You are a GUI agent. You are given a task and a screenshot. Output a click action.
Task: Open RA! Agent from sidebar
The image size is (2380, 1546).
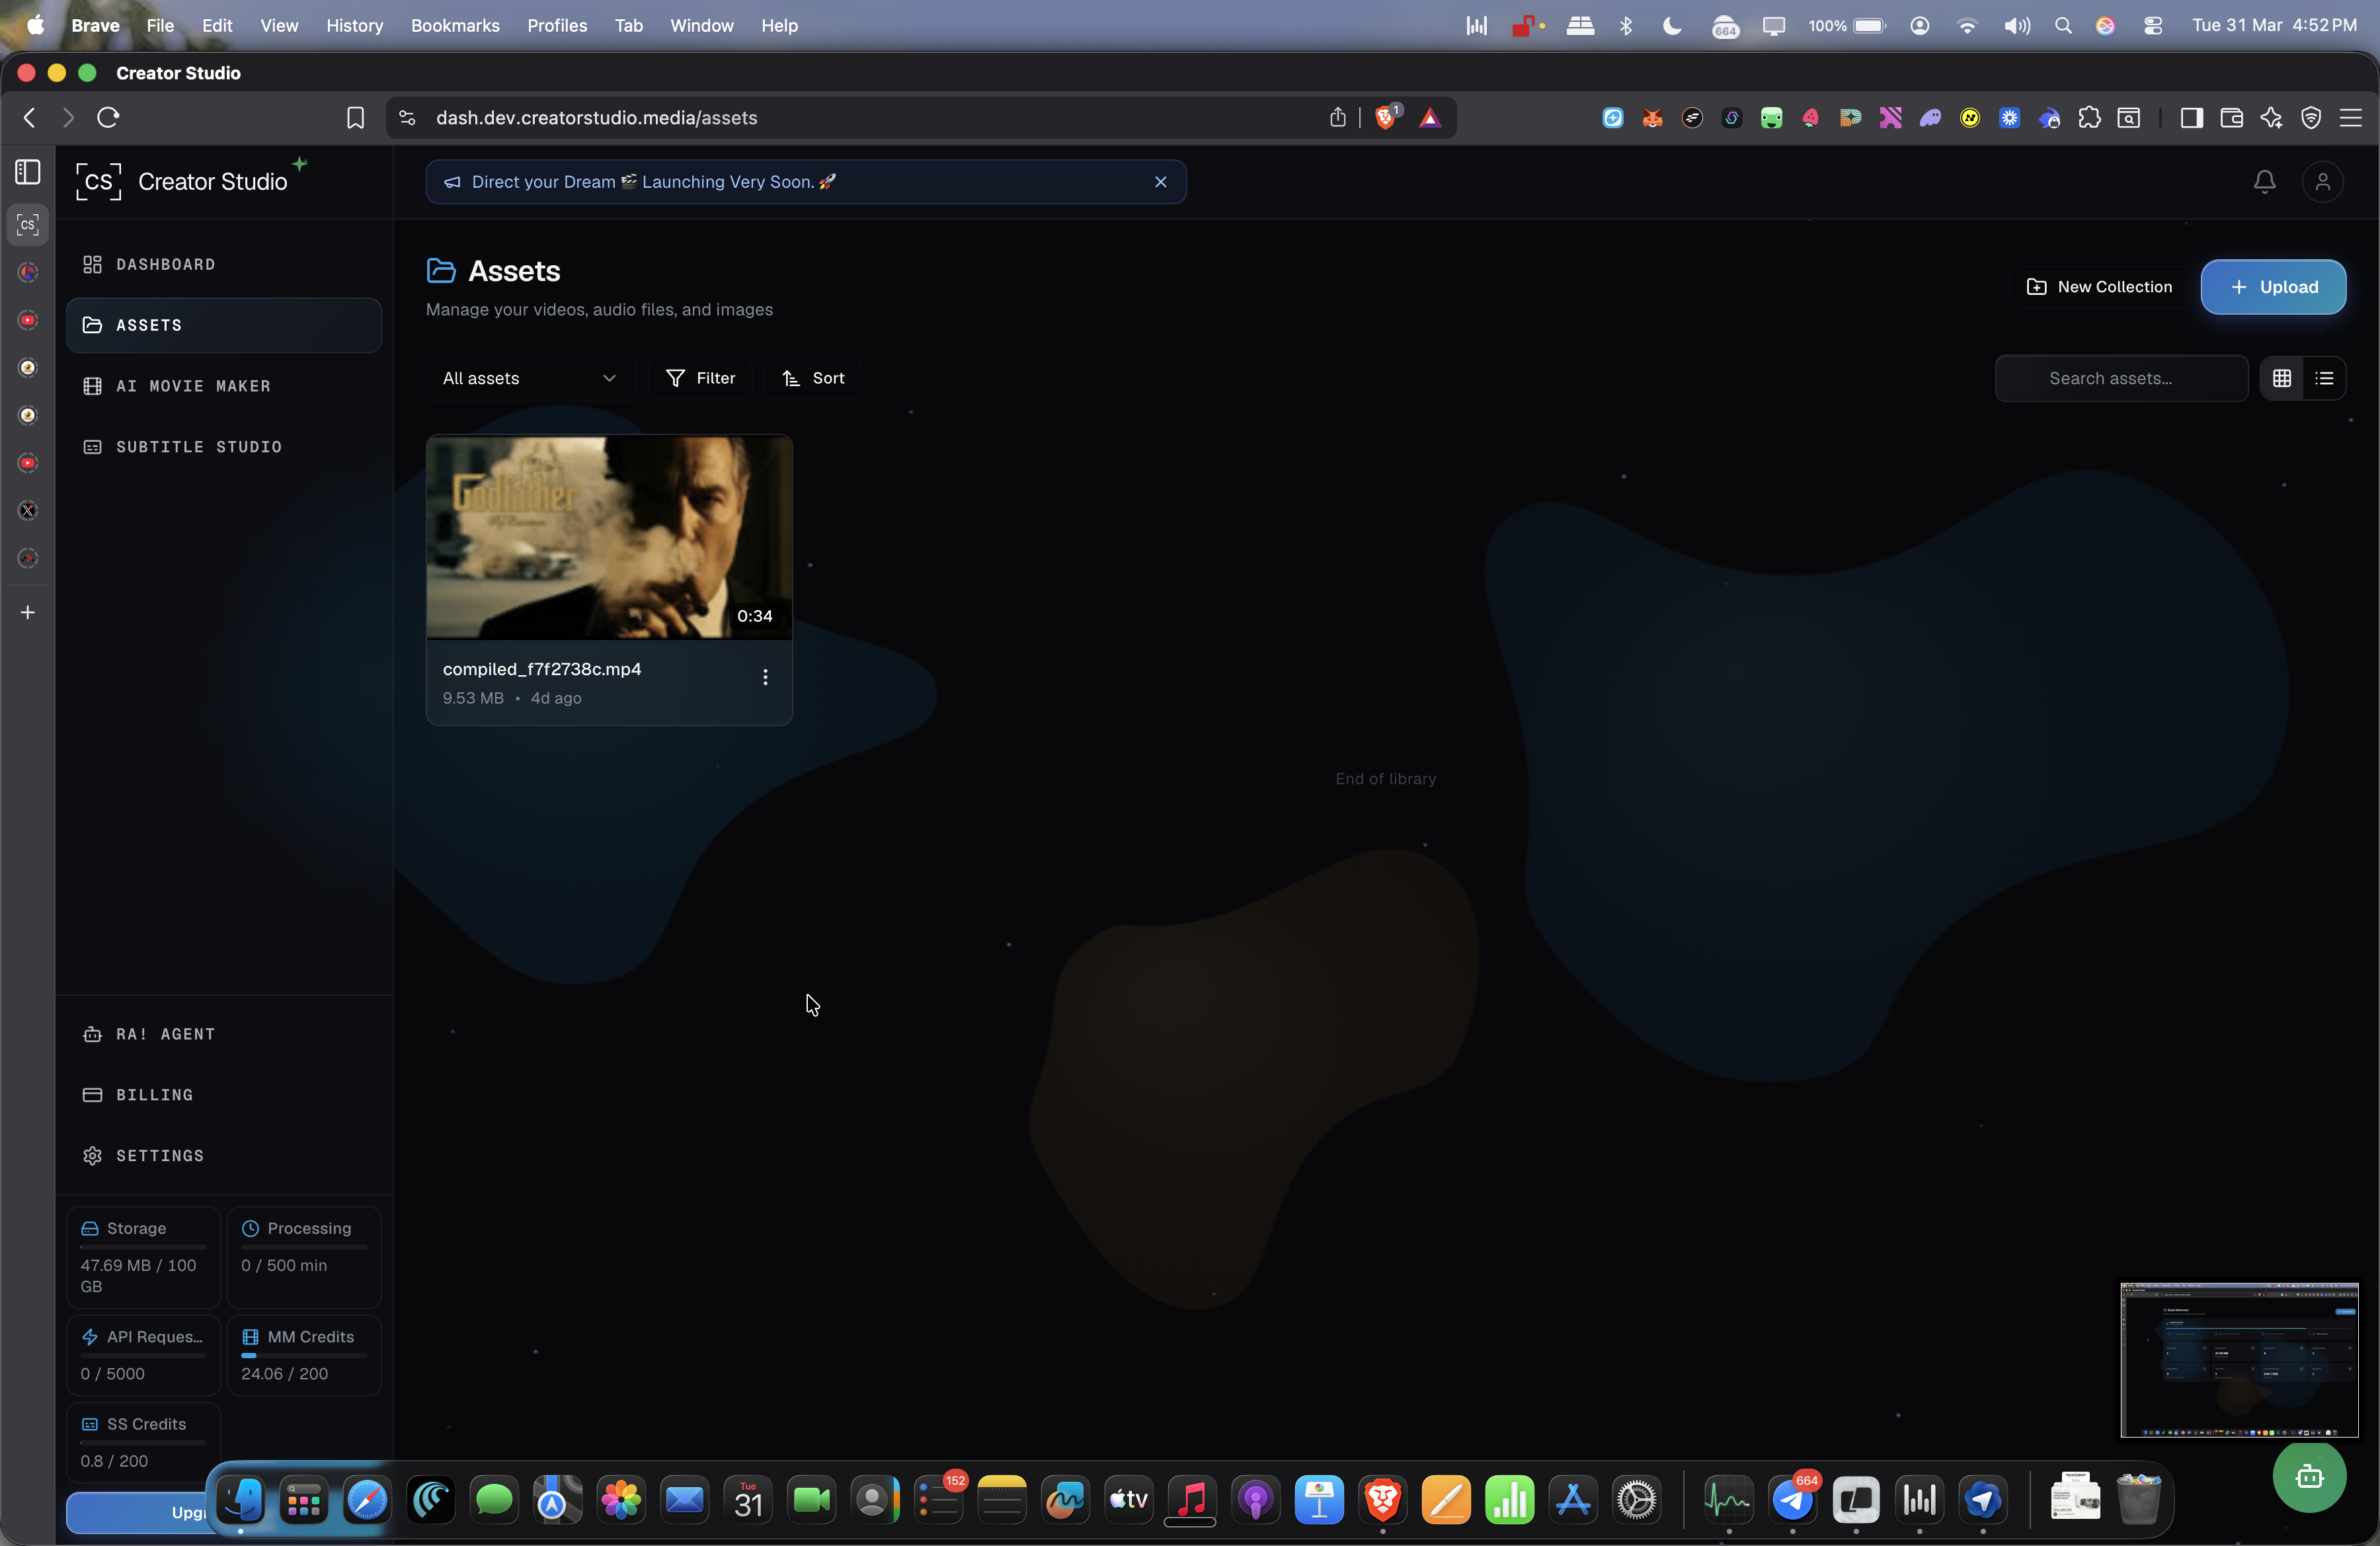point(223,1034)
